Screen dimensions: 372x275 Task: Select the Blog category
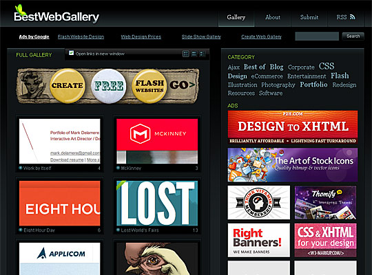[x=277, y=67]
